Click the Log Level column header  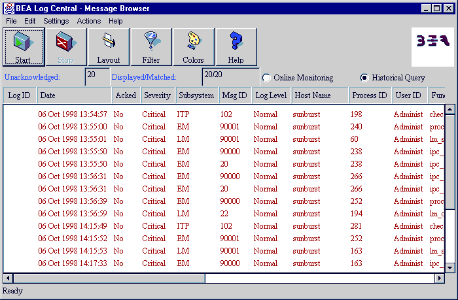pyautogui.click(x=272, y=95)
